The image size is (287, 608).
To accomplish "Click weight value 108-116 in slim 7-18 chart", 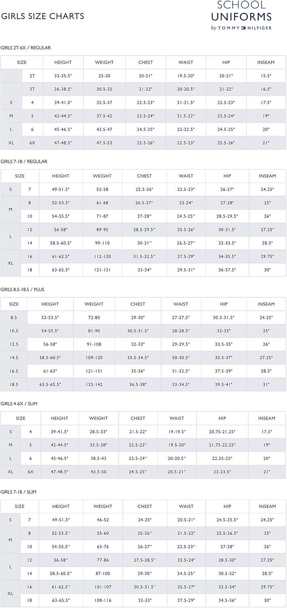I will (x=103, y=600).
